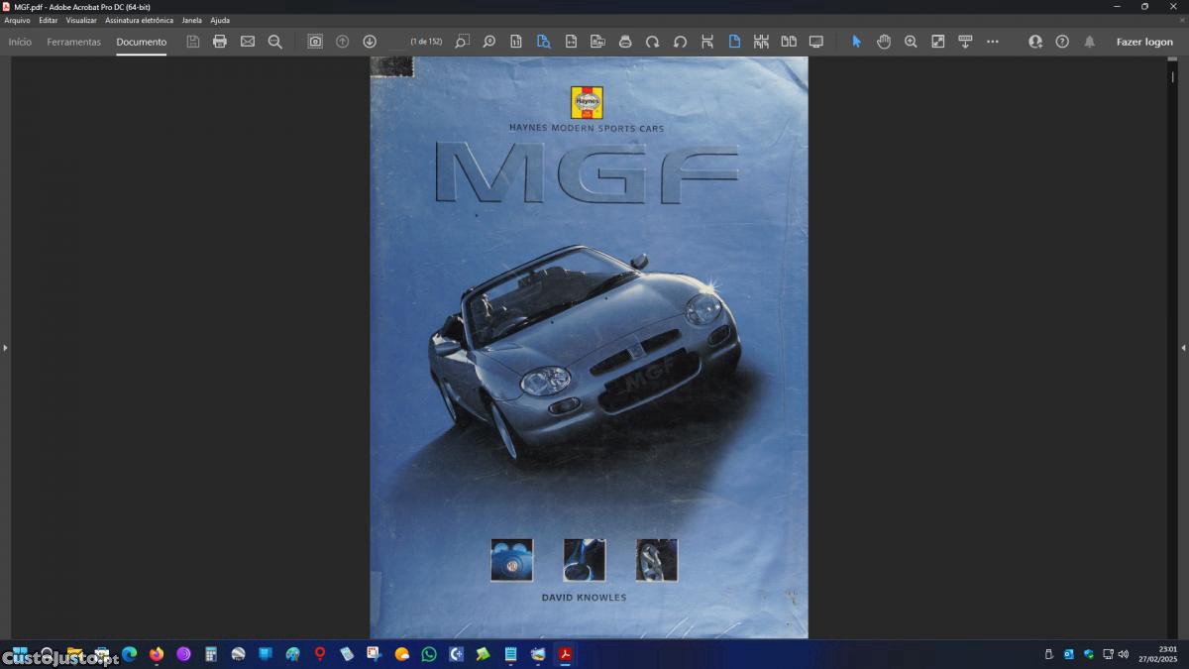This screenshot has width=1189, height=669.
Task: Go to next page arrow
Action: tap(370, 42)
